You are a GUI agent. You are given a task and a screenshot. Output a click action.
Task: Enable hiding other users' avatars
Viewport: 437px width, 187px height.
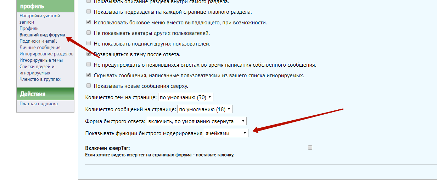pyautogui.click(x=89, y=33)
